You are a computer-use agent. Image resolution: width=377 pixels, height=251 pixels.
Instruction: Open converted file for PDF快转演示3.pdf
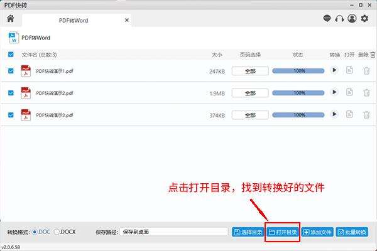pos(349,114)
